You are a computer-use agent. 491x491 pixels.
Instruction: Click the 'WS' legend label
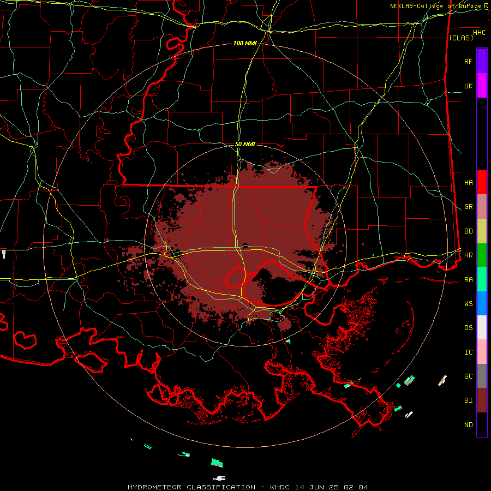468,304
